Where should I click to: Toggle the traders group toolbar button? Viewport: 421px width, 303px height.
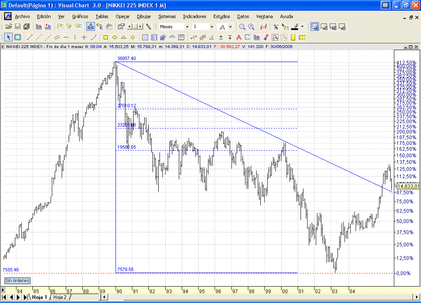click(90, 27)
